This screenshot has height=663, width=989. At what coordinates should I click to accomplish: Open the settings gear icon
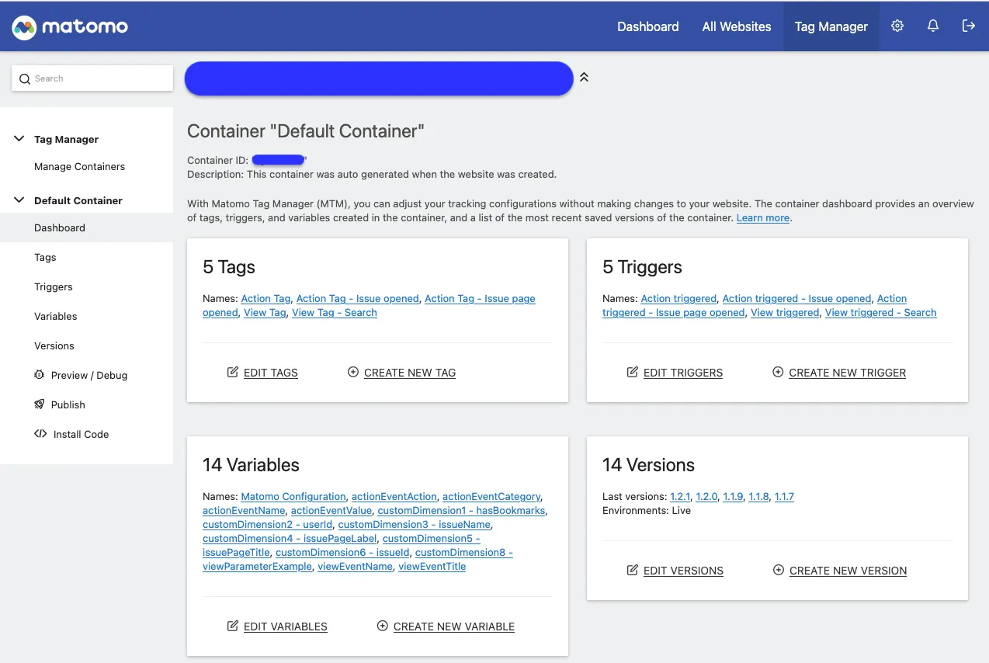[897, 26]
